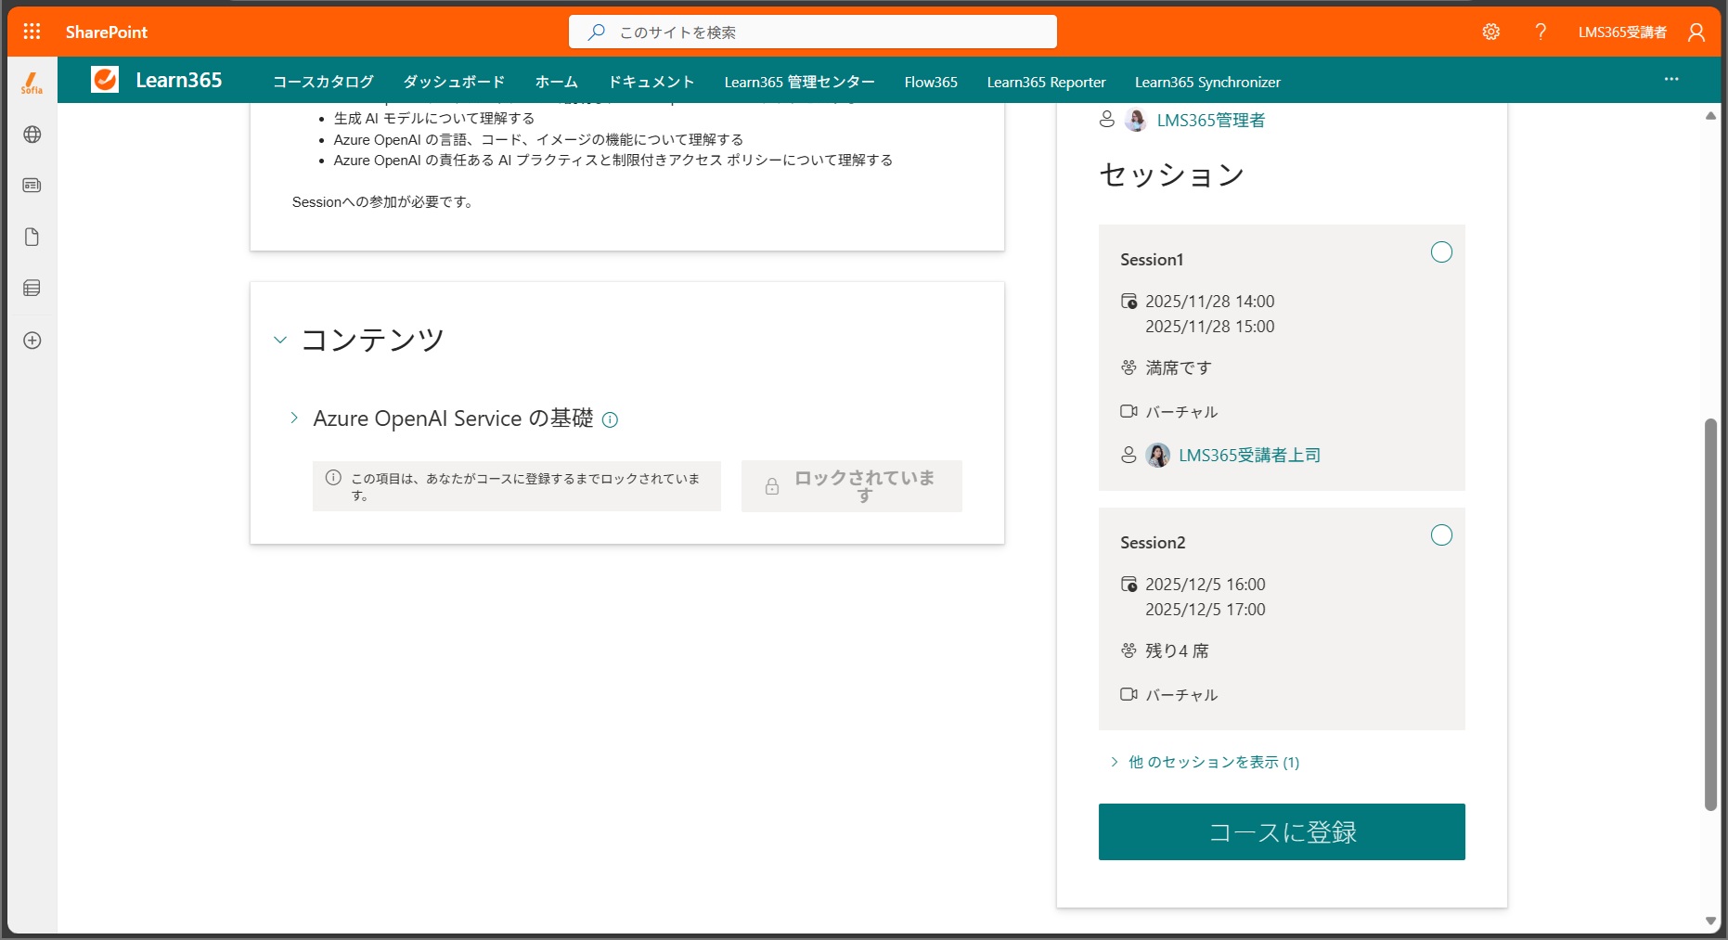Click the Sessionへの参加が必要です。 text
Viewport: 1728px width, 940px height.
click(x=384, y=201)
